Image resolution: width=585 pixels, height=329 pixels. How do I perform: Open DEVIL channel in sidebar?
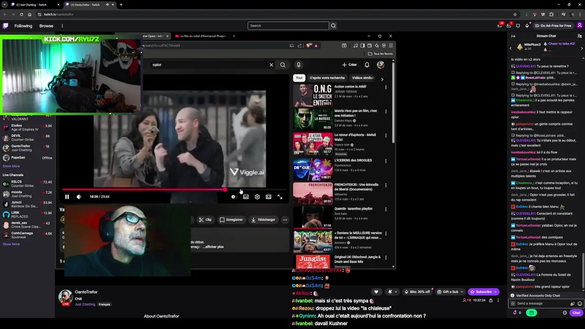[x=27, y=138]
